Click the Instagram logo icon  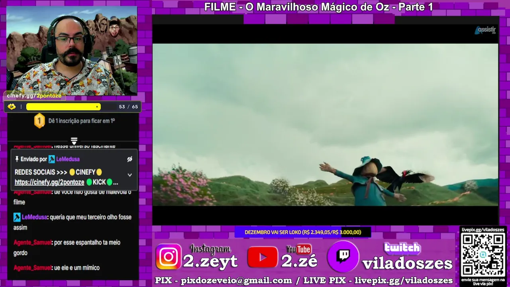point(168,257)
